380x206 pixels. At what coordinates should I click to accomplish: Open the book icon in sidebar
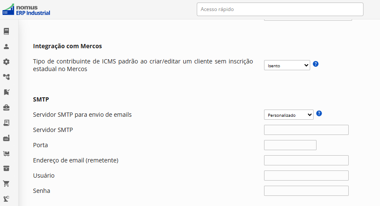tap(6, 31)
